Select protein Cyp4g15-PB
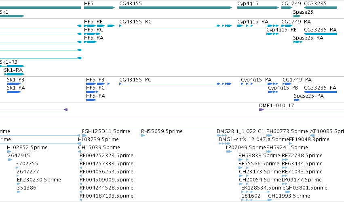 click(x=273, y=92)
